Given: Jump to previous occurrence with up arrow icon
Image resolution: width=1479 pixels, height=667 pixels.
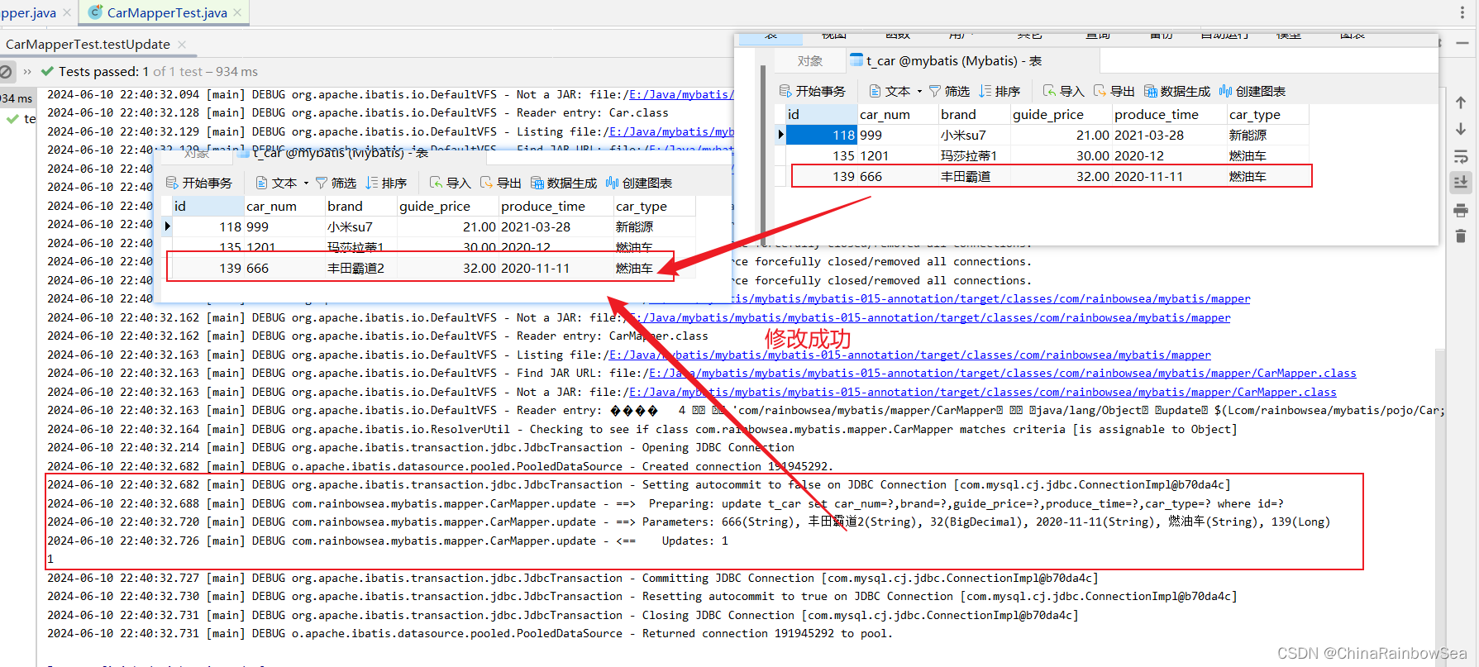Looking at the screenshot, I should pyautogui.click(x=1461, y=102).
